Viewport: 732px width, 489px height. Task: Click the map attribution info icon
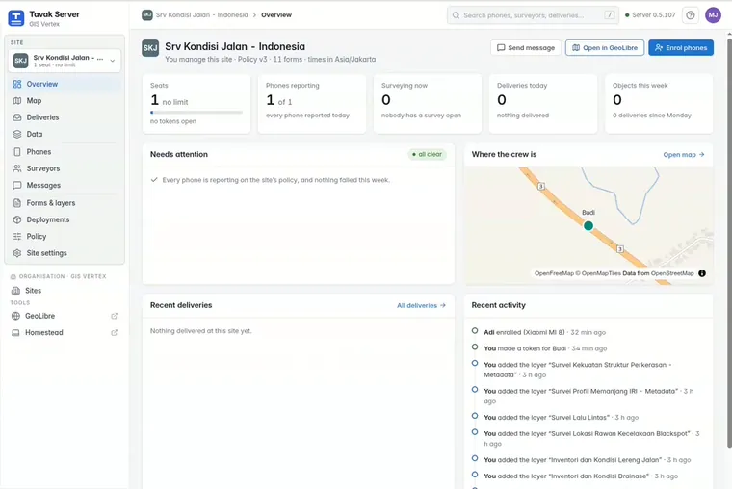(701, 273)
